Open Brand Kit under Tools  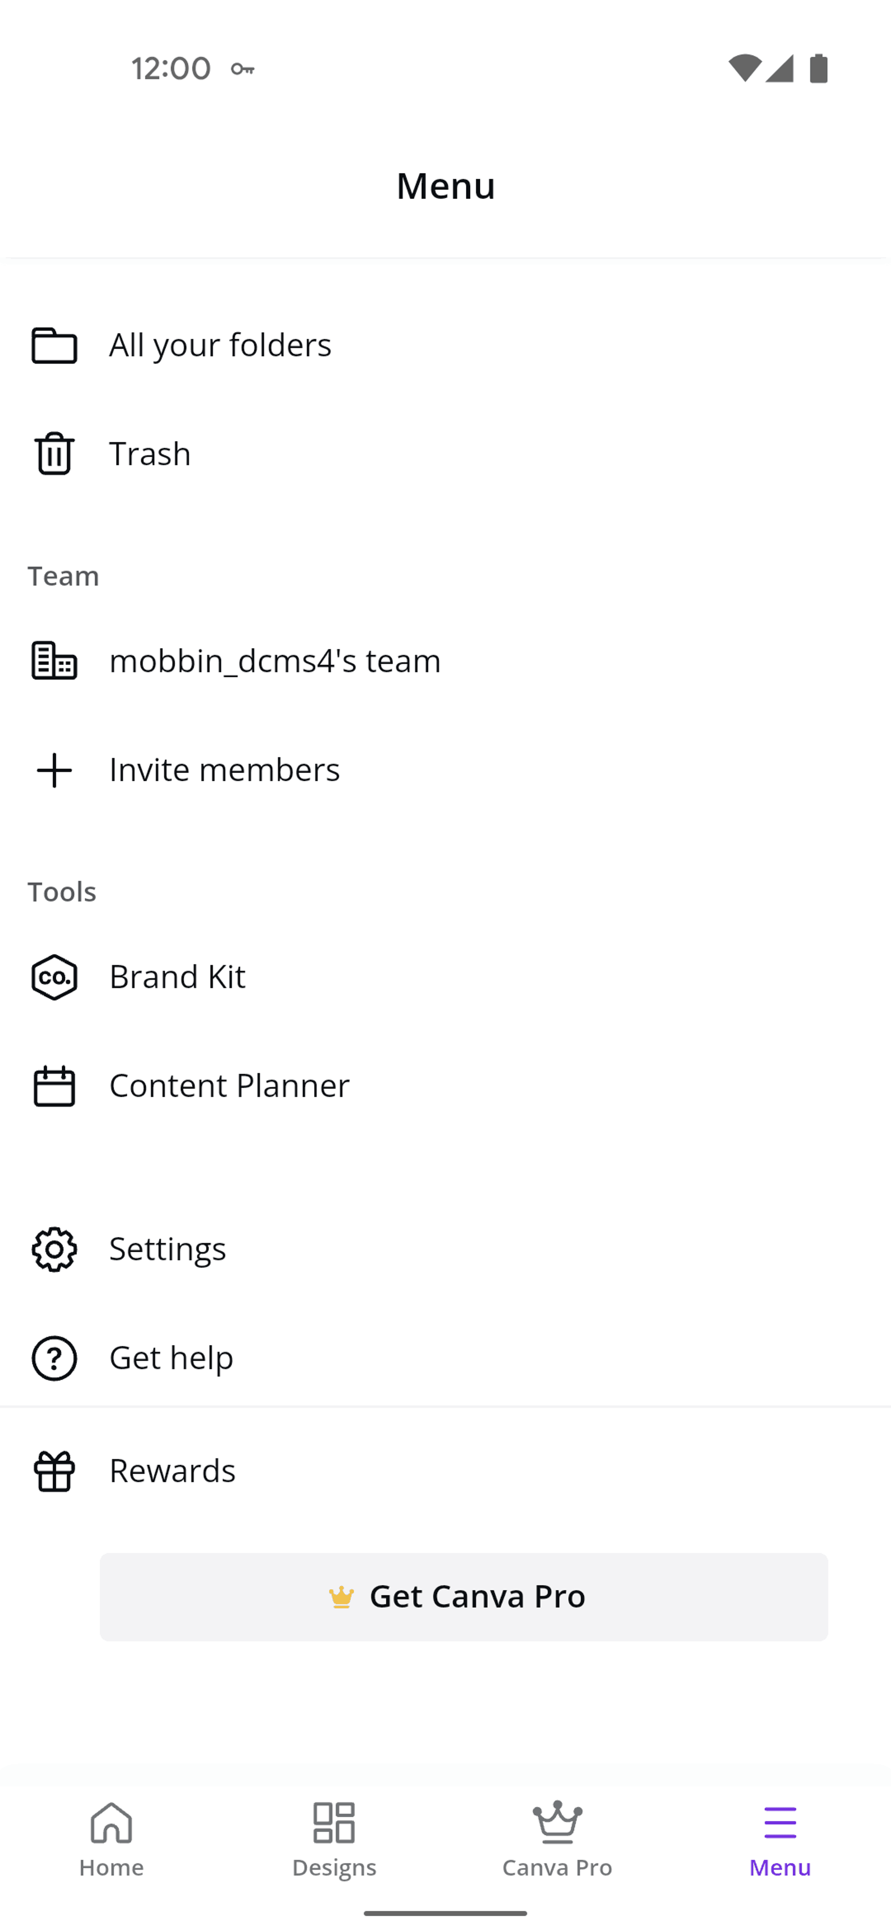445,977
